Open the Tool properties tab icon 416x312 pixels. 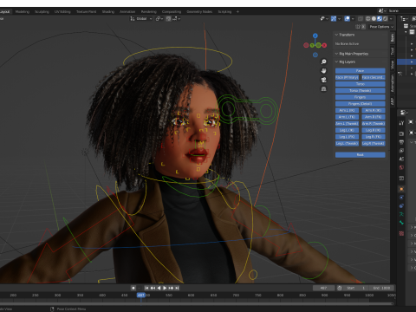click(401, 123)
